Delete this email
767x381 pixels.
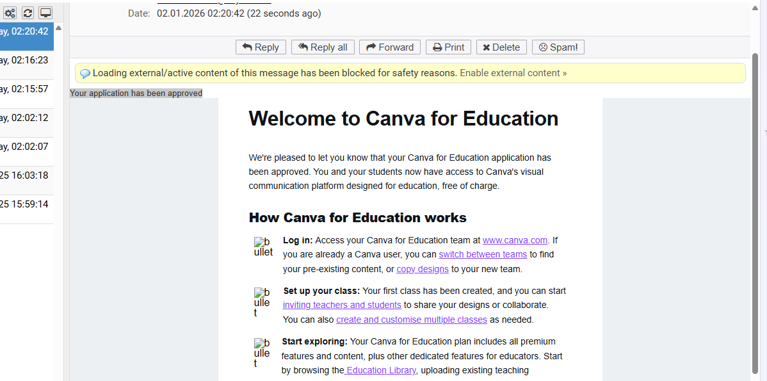(x=501, y=47)
